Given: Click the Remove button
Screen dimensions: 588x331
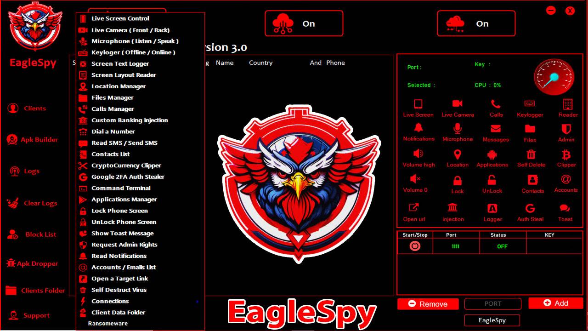Looking at the screenshot, I should [428, 303].
